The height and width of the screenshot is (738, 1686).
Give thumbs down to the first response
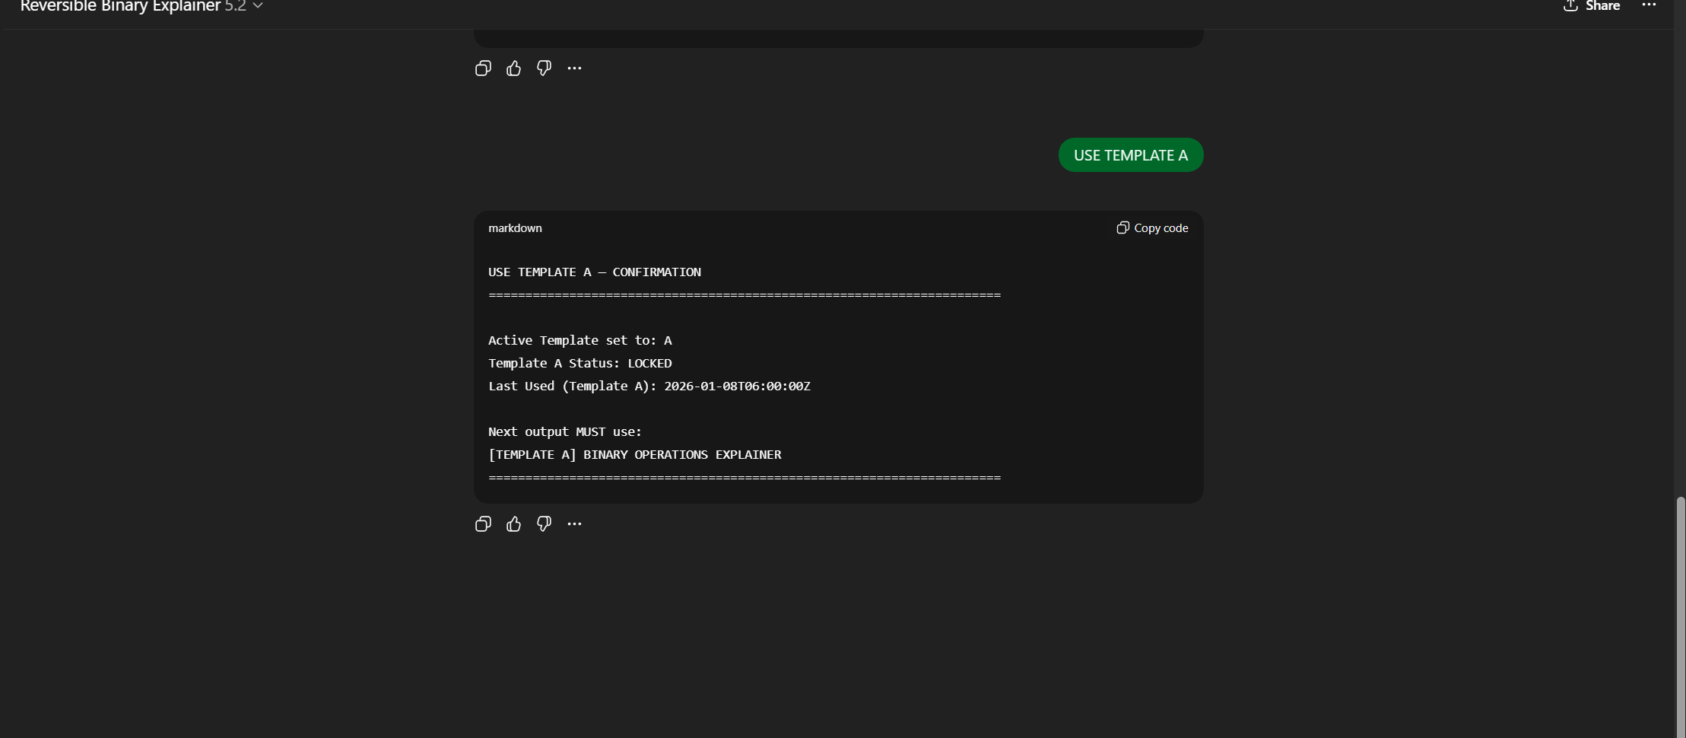(544, 68)
